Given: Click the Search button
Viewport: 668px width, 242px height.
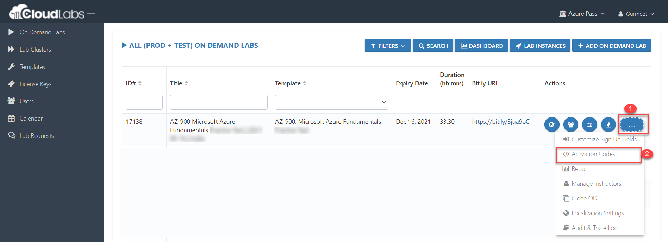Looking at the screenshot, I should (433, 46).
